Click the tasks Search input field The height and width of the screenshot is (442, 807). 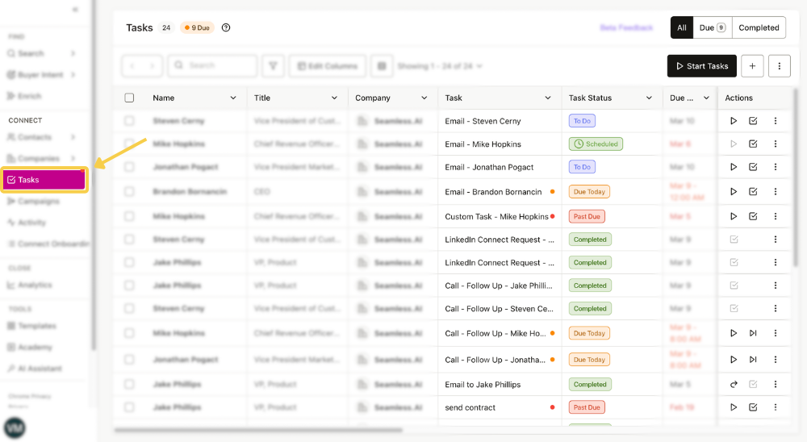(212, 66)
